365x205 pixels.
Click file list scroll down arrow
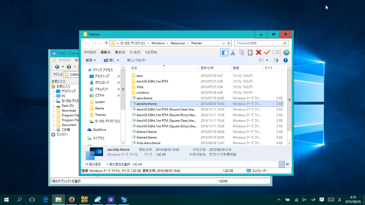[289, 143]
